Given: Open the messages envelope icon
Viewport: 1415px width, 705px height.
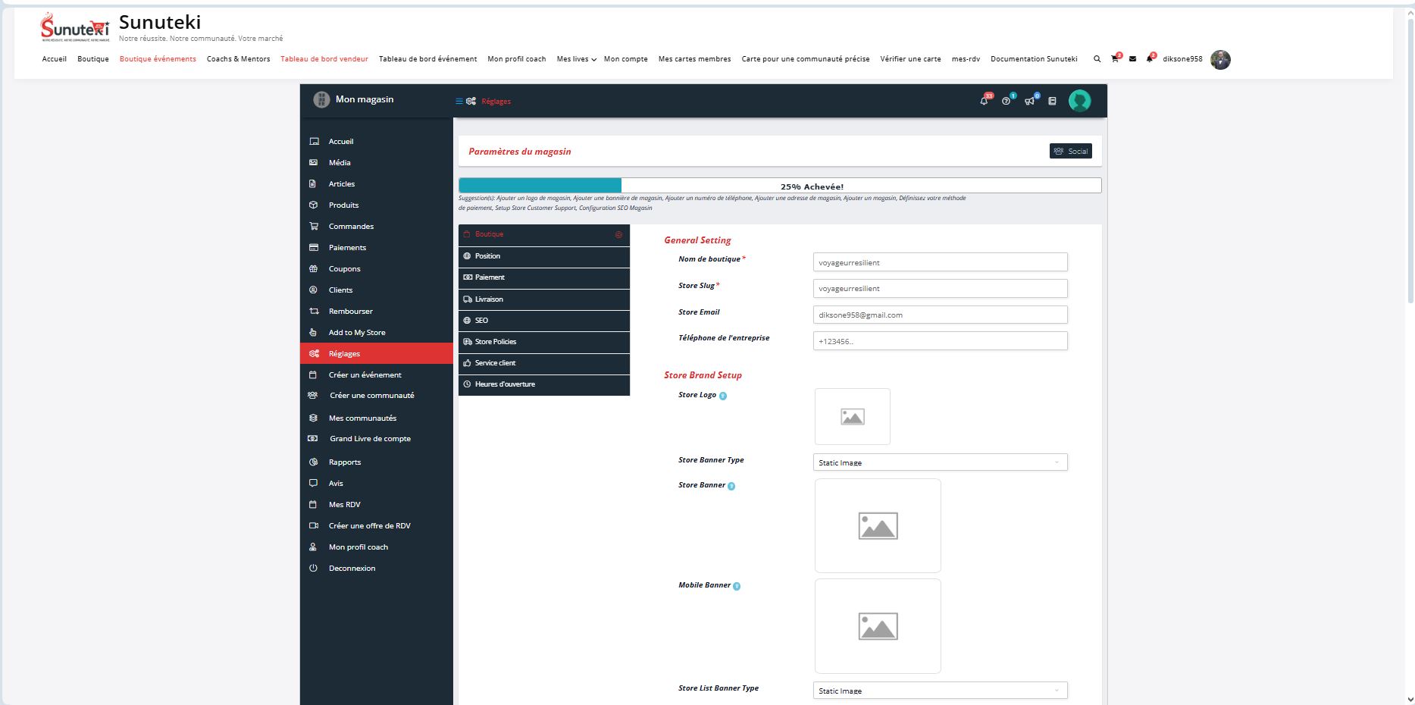Looking at the screenshot, I should point(1132,59).
